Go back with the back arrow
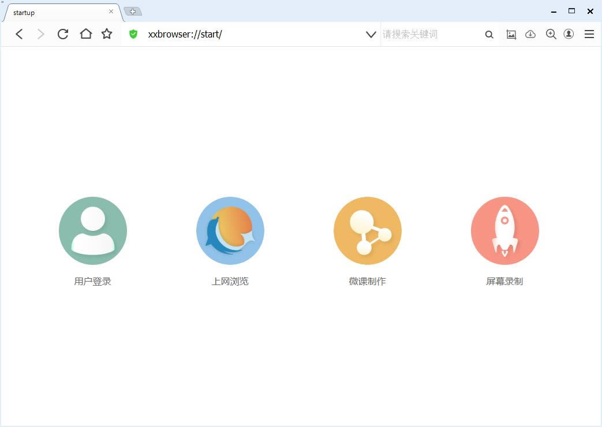 (19, 34)
